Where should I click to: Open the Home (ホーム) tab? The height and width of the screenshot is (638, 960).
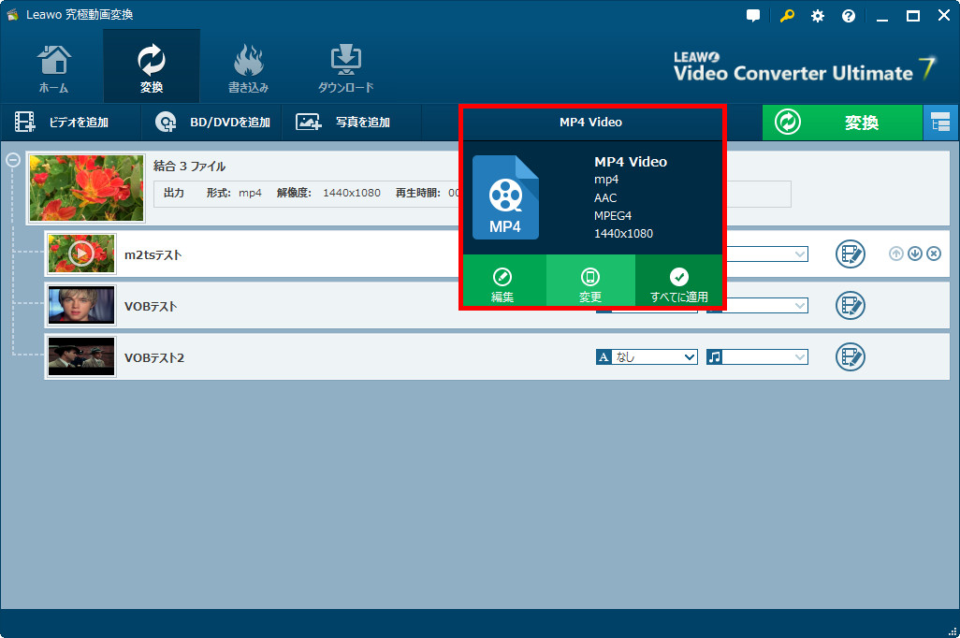[54, 68]
